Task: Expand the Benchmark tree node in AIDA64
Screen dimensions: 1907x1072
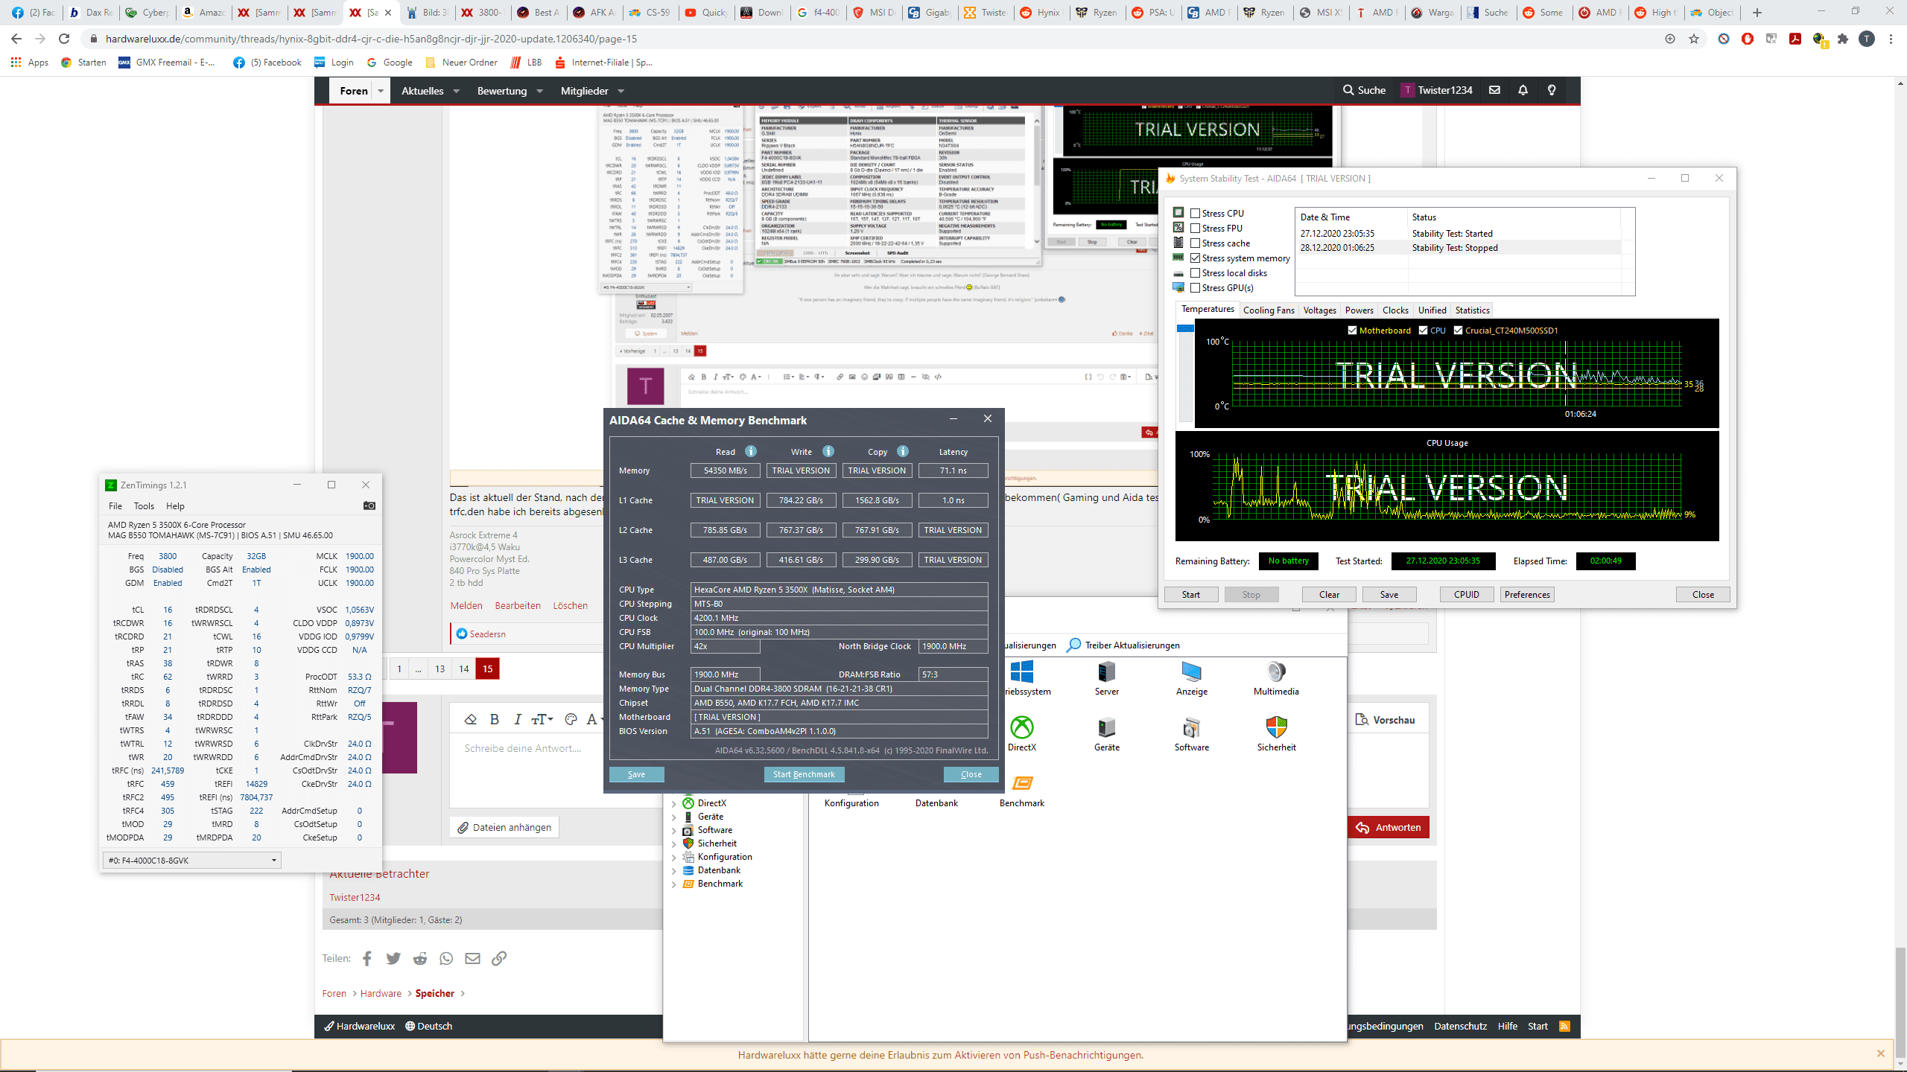Action: (674, 884)
